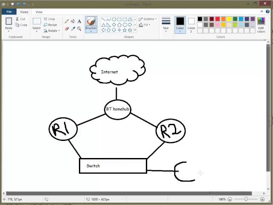Choose the Rectangle shape

click(x=119, y=19)
